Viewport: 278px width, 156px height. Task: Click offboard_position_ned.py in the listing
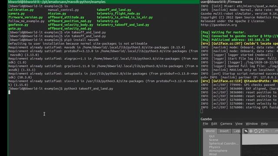tap(69, 21)
